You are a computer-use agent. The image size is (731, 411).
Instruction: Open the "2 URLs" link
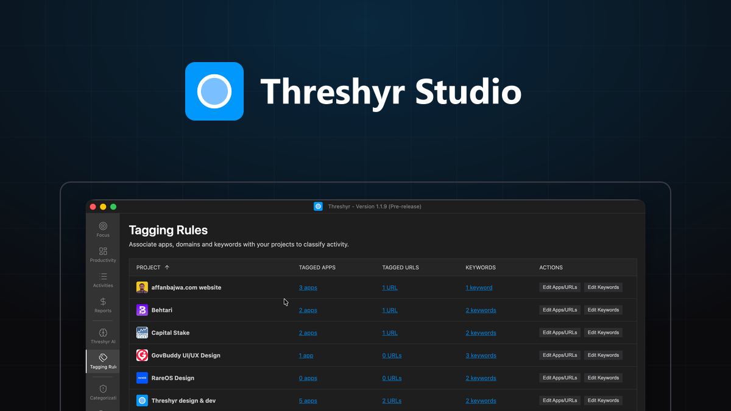392,401
